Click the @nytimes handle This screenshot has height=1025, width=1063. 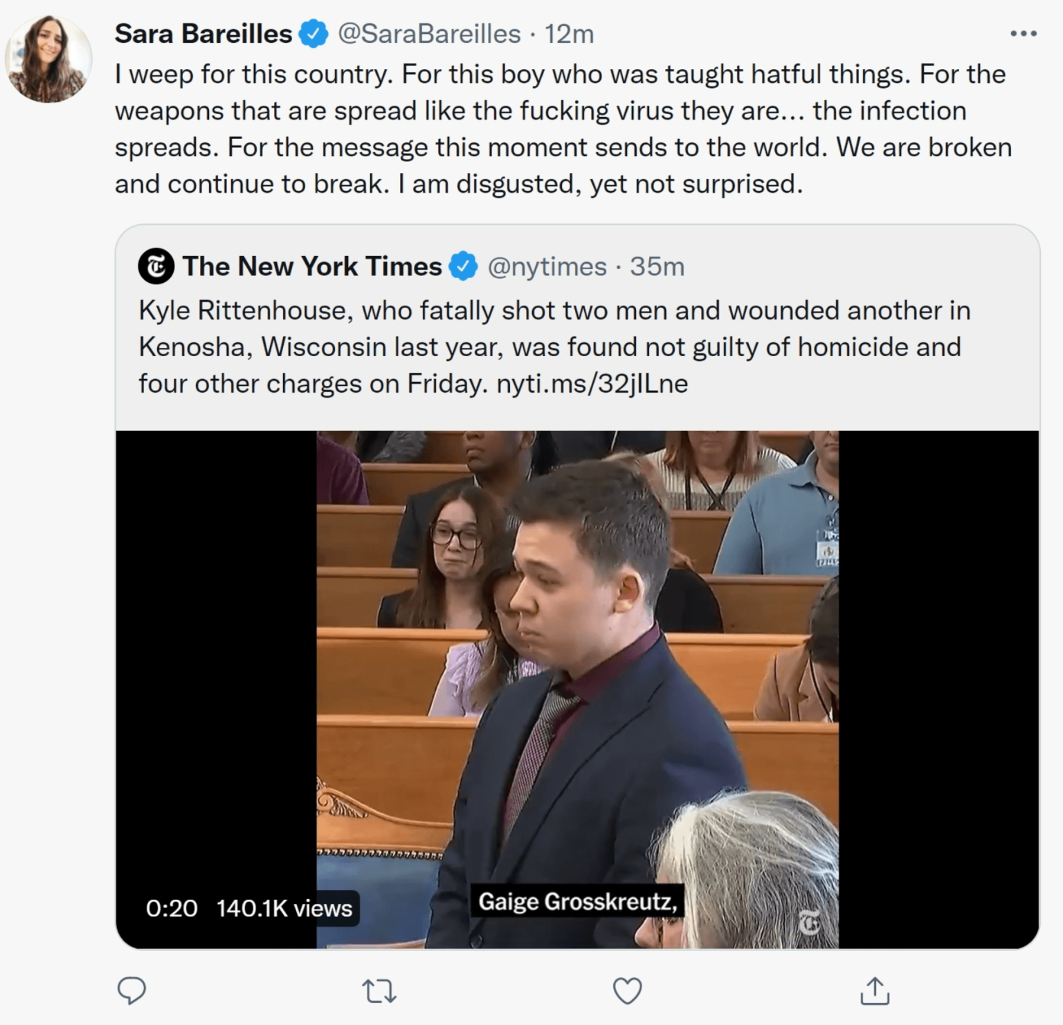[x=547, y=266]
